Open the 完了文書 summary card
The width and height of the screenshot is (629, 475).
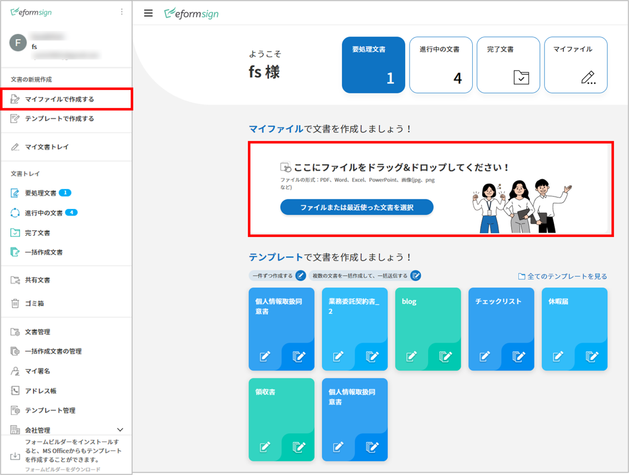pos(508,65)
